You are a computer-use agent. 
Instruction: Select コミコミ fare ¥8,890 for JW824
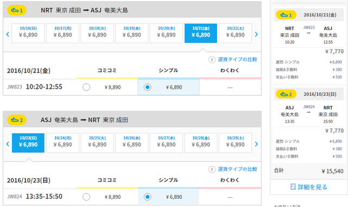[86, 197]
